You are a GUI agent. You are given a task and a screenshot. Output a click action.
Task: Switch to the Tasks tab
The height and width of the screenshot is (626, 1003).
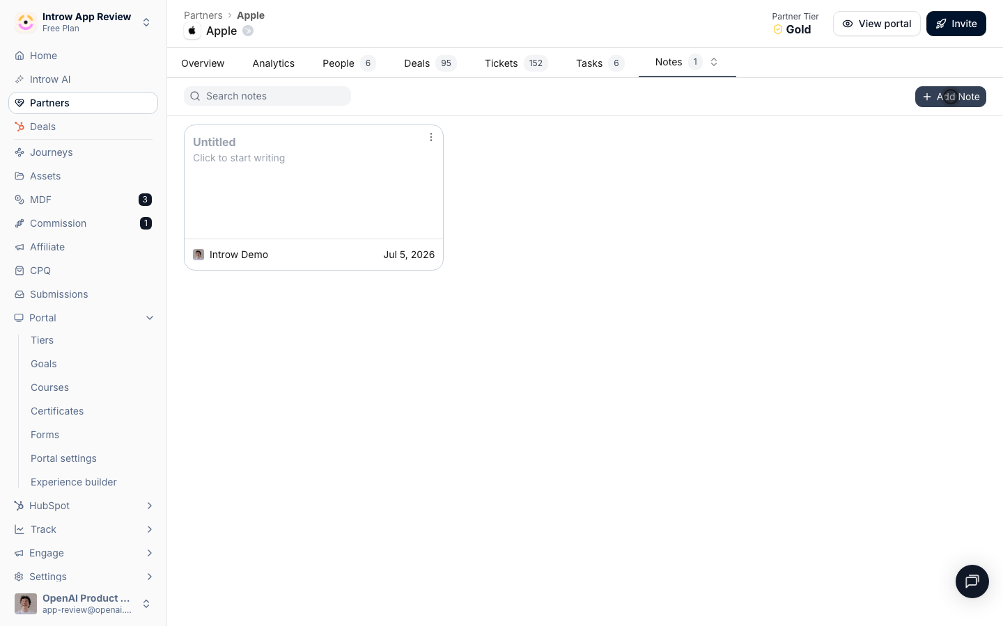click(600, 63)
